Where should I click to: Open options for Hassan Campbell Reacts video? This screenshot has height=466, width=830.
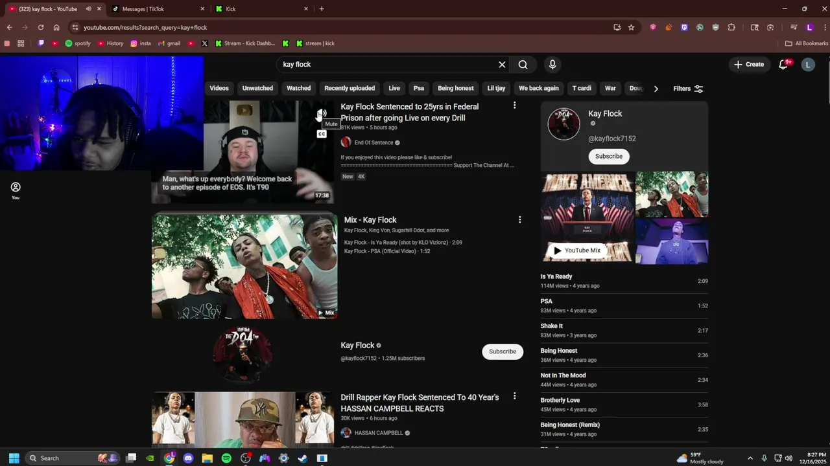click(x=515, y=396)
